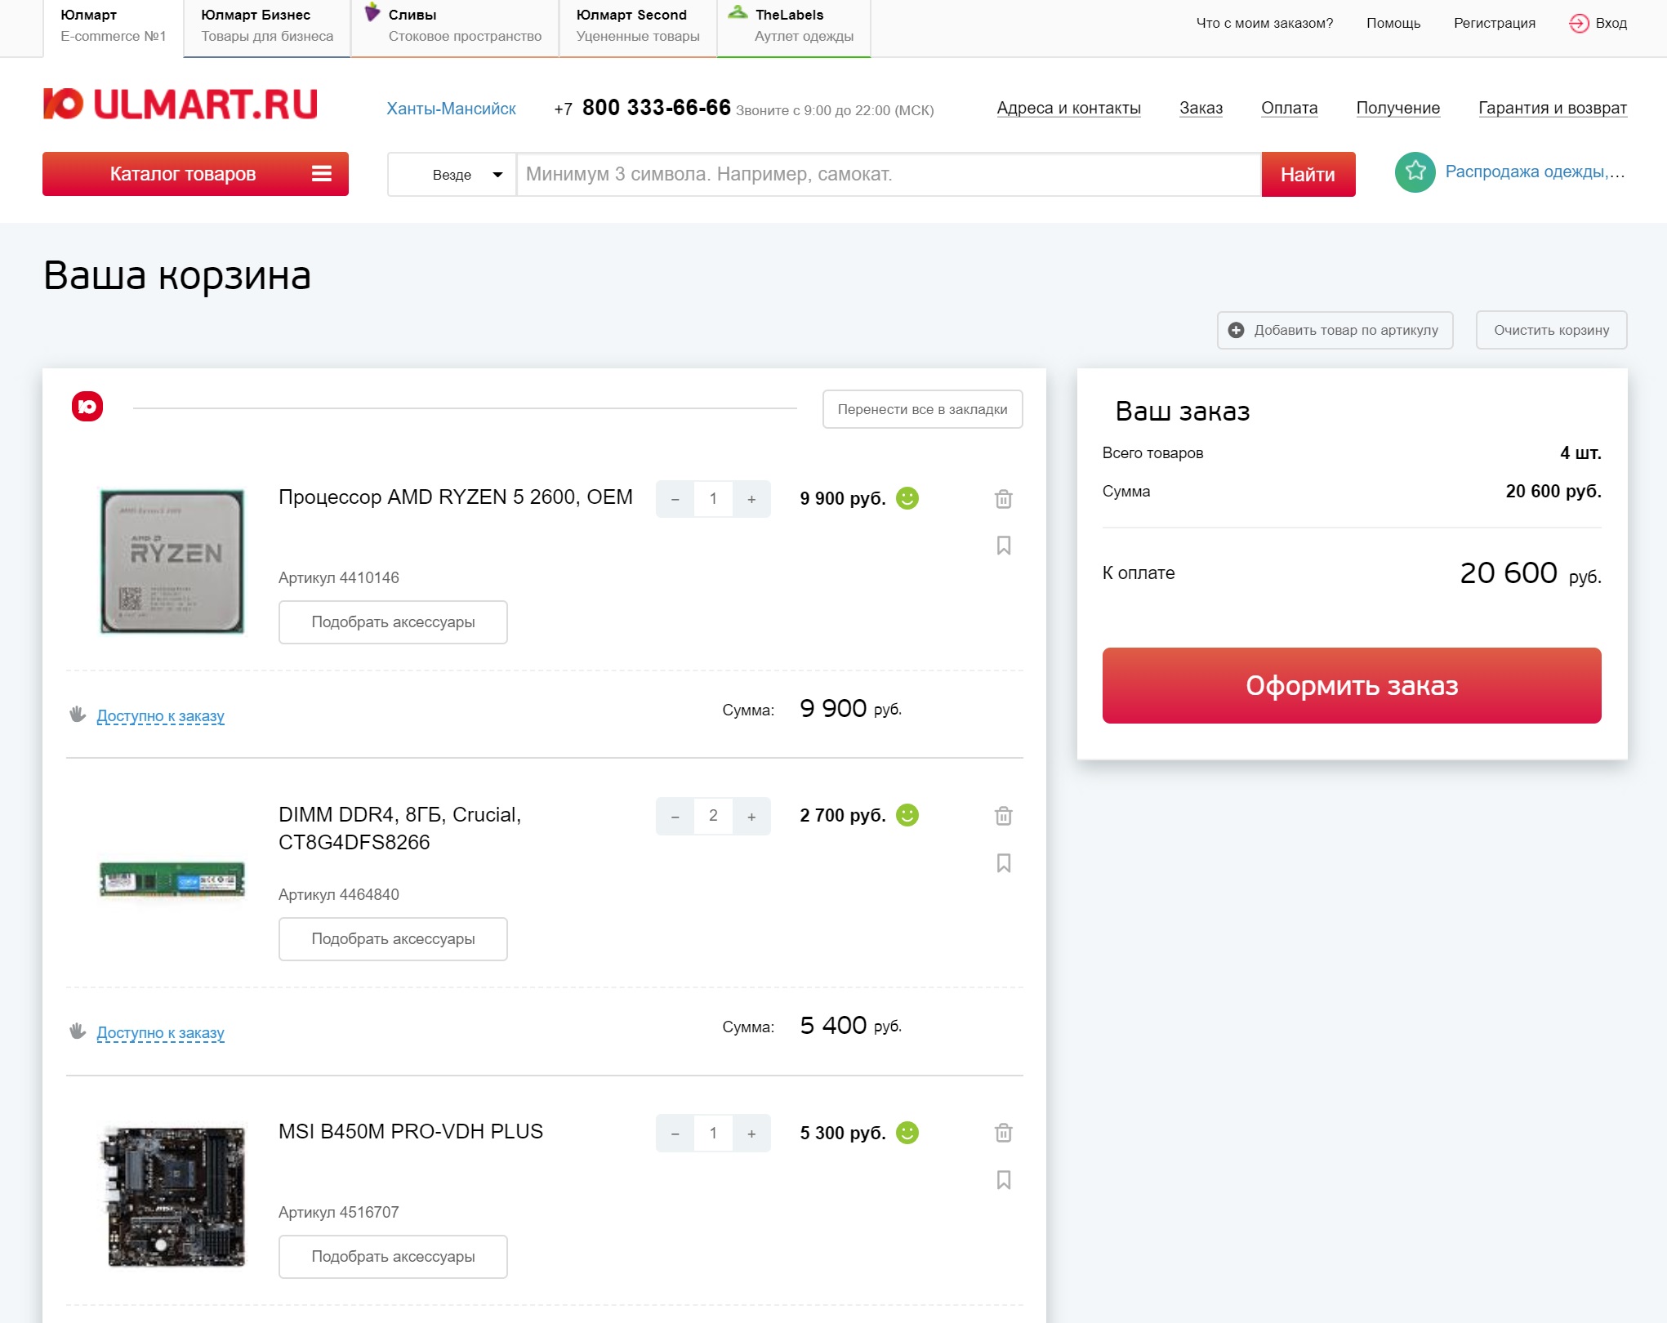The image size is (1667, 1323).
Task: Open Распродажа одежды promo link
Action: click(1535, 171)
